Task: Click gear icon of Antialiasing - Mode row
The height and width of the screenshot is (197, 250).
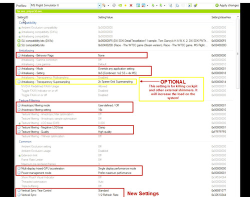Action: (x=19, y=68)
